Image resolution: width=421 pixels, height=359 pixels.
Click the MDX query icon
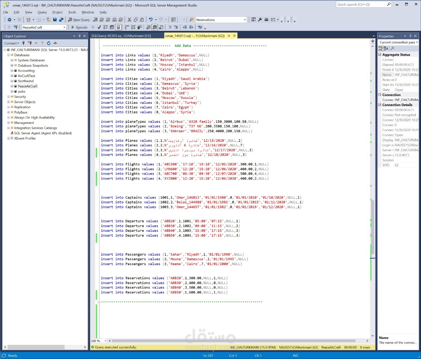click(102, 20)
